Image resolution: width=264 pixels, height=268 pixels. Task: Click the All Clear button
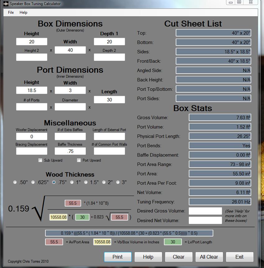pos(209,257)
